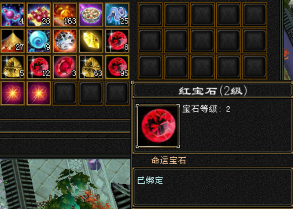Viewport: 293px width, 209px height.
Task: Click the leftmost starburst item in bottom row
Action: click(13, 93)
